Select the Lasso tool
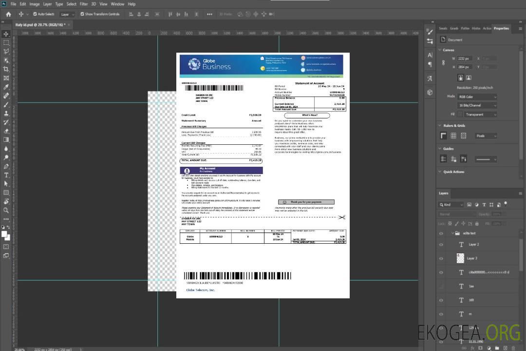This screenshot has width=526, height=351. point(6,51)
